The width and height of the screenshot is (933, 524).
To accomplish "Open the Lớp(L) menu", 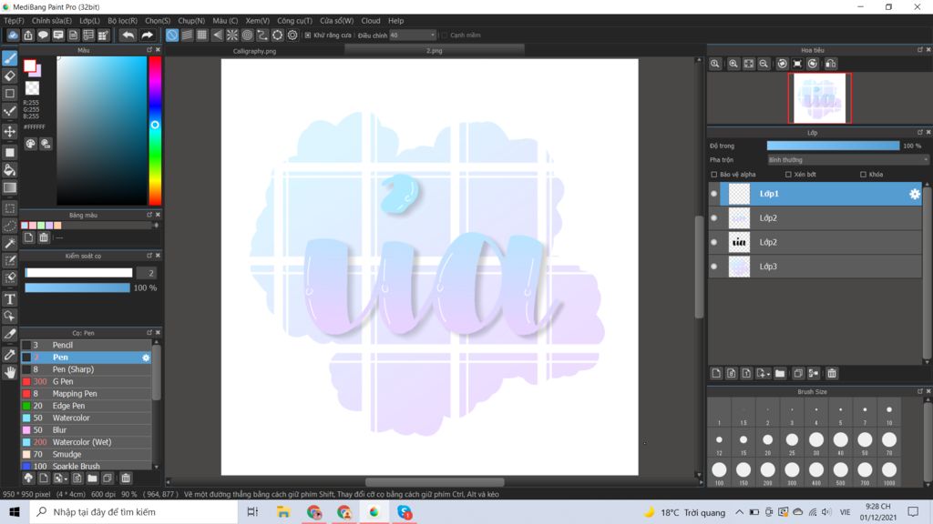I will coord(90,21).
